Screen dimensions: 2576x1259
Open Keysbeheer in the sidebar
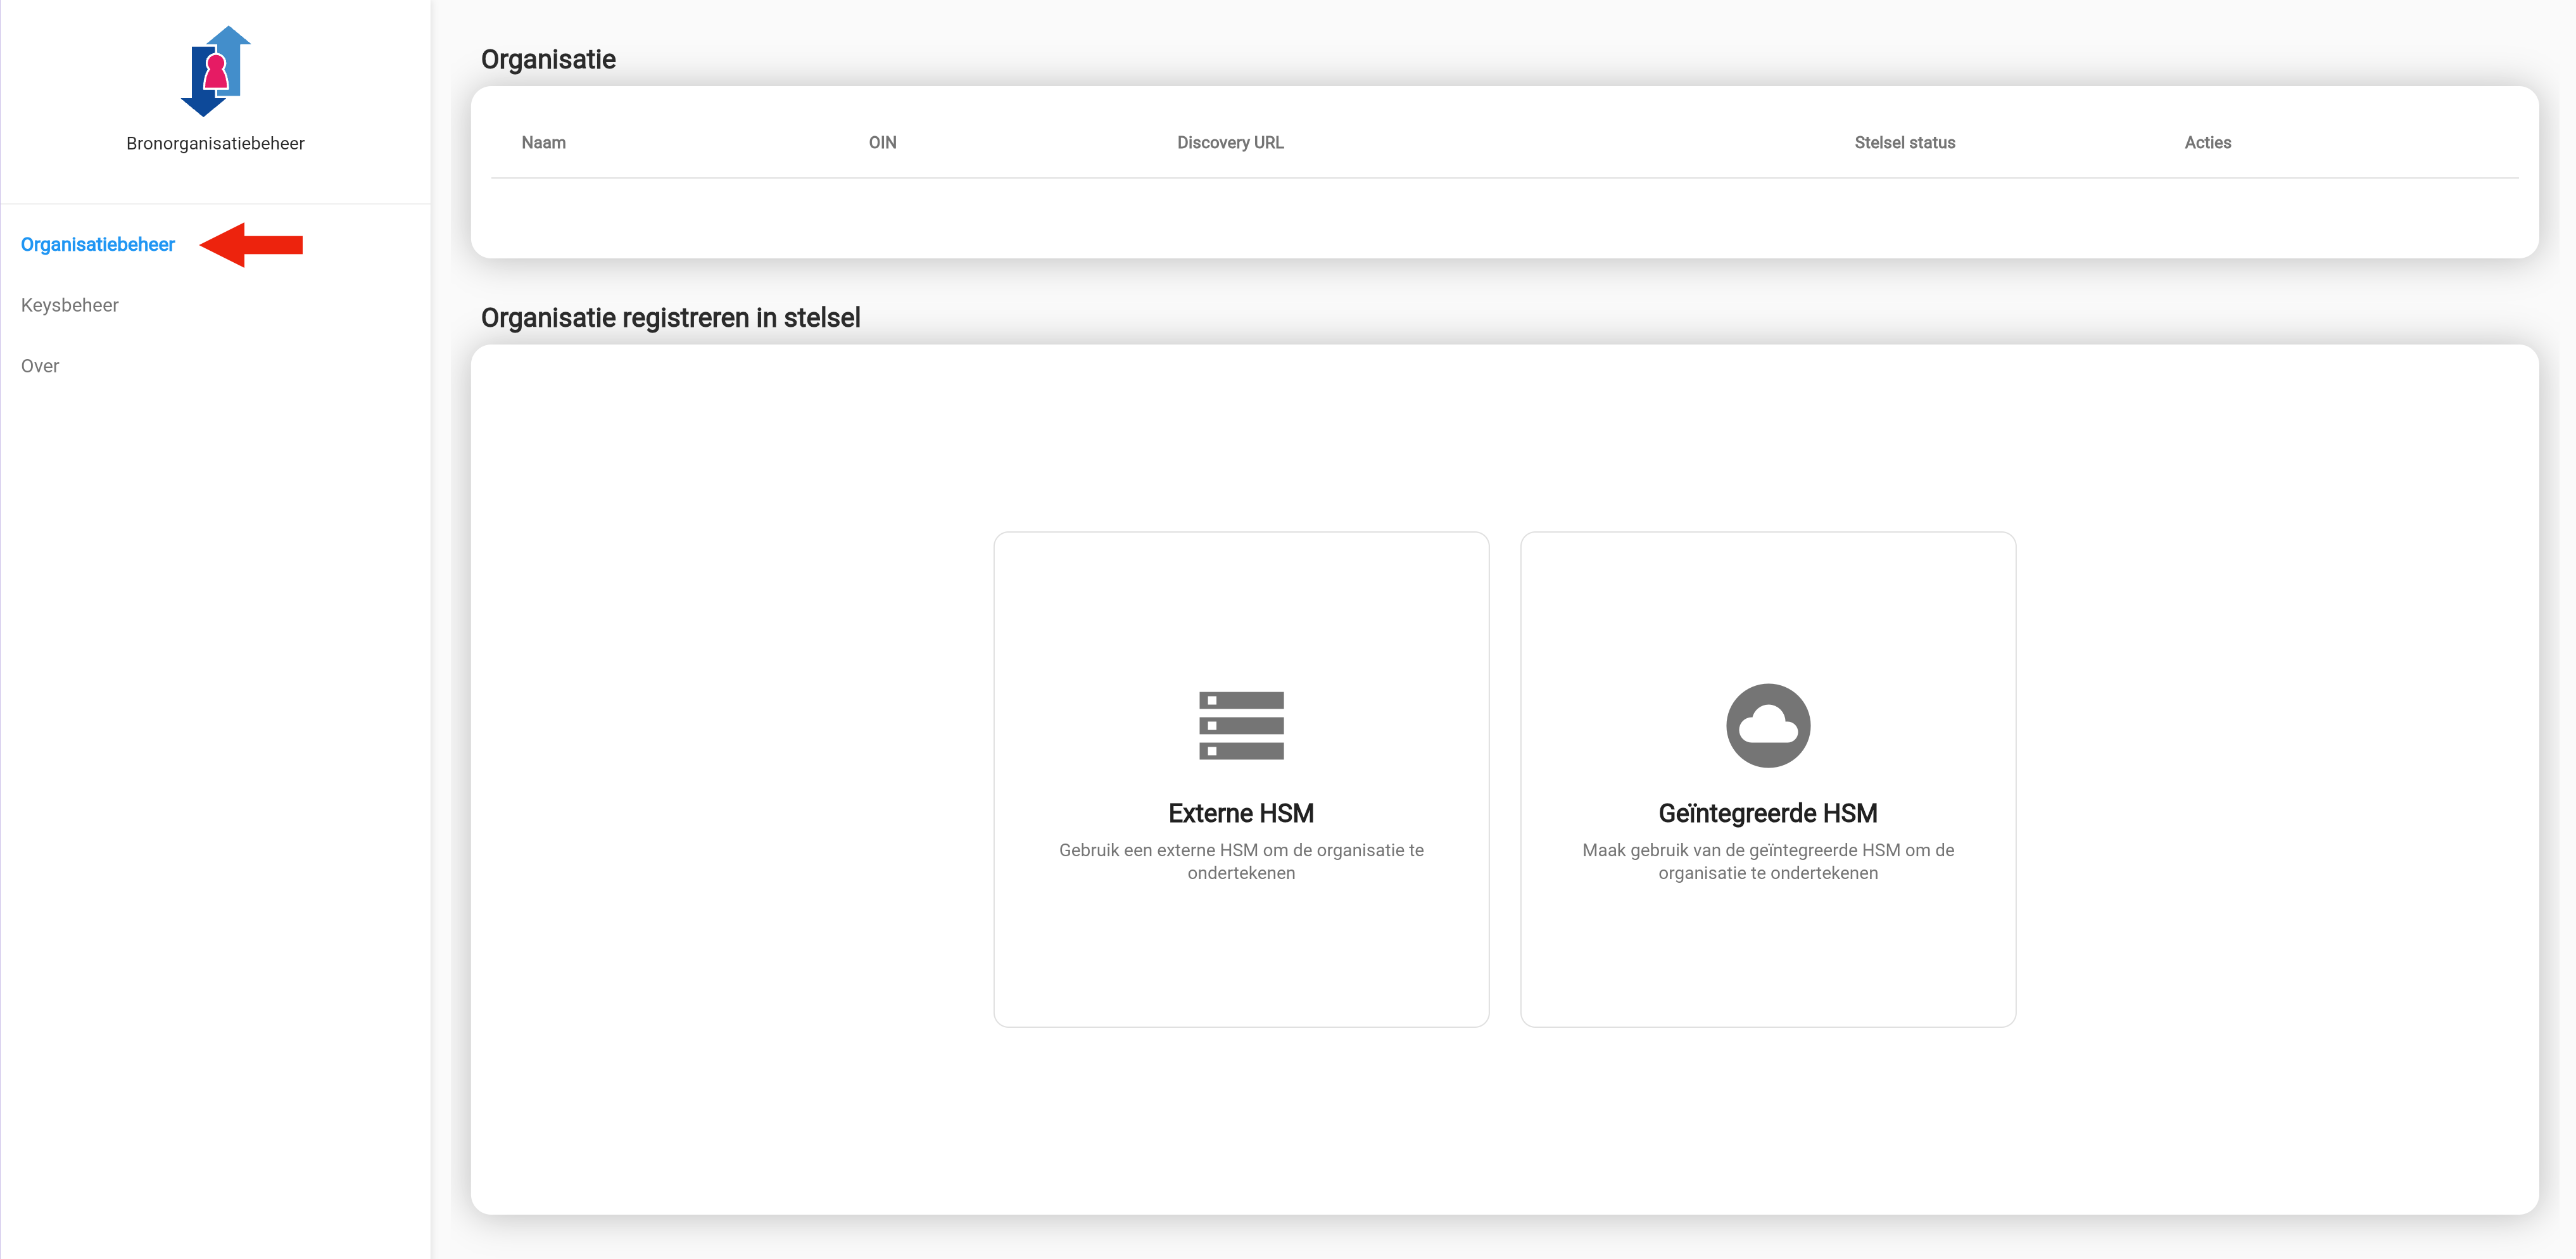point(70,305)
